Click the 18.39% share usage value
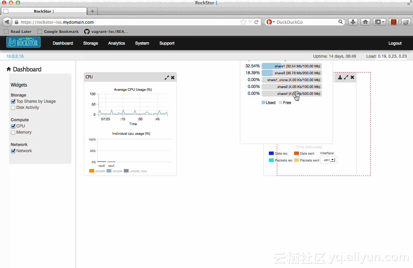The width and height of the screenshot is (413, 268). pyautogui.click(x=252, y=73)
